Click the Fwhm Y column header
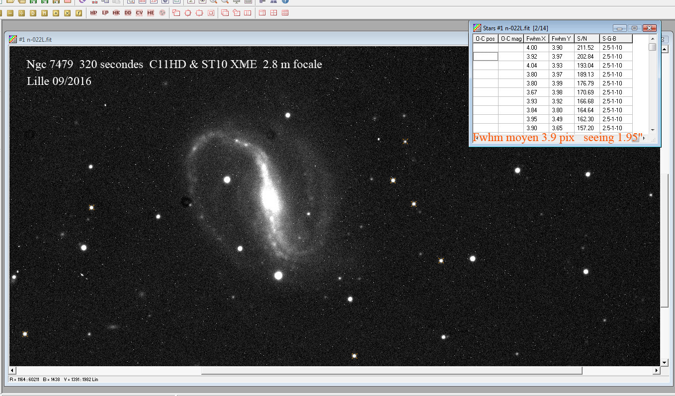This screenshot has height=396, width=675. tap(562, 38)
